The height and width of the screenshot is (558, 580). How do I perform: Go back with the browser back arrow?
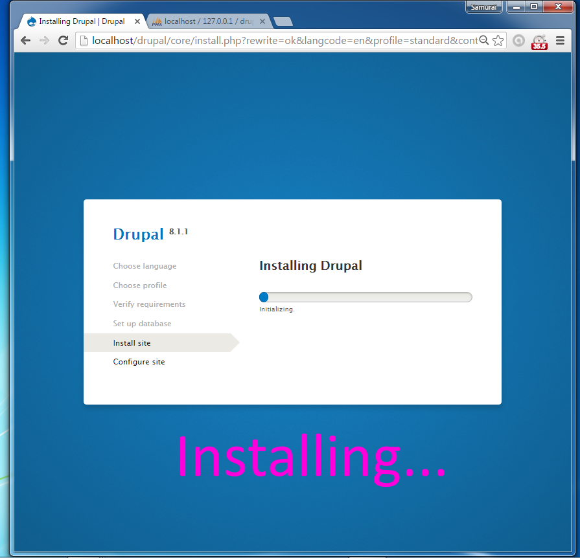coord(25,40)
